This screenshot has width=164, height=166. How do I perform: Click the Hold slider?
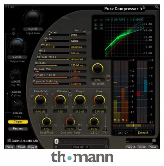coord(54,53)
